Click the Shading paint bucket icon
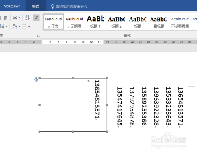 (14, 27)
